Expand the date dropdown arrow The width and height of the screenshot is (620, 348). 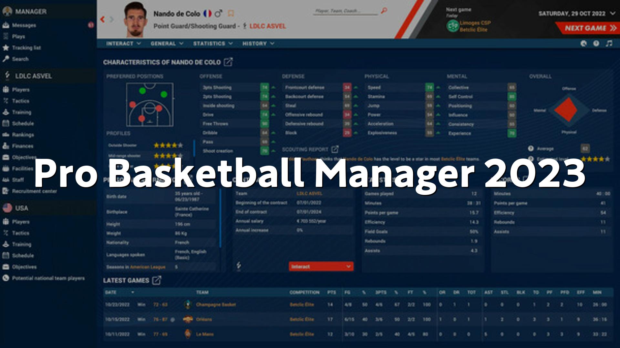click(x=613, y=14)
